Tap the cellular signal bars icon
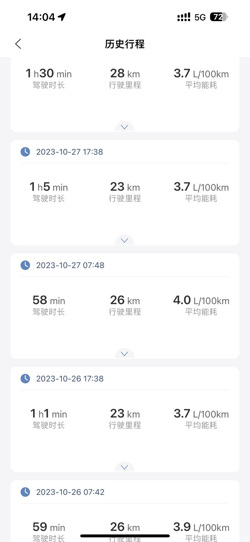250x542 pixels. coord(184,17)
